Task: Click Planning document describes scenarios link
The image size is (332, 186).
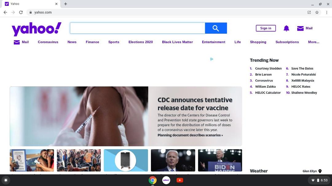Action: point(190,135)
